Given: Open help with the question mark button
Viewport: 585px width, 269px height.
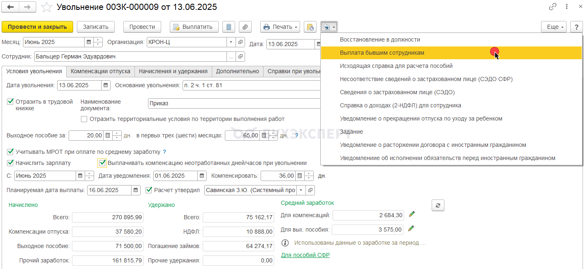Looking at the screenshot, I should click(576, 27).
